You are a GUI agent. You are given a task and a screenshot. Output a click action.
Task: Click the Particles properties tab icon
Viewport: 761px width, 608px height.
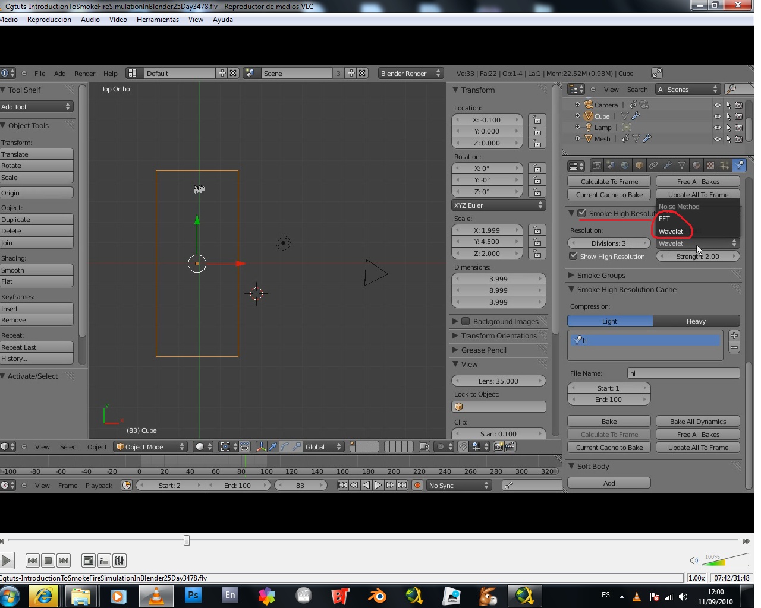coord(725,166)
